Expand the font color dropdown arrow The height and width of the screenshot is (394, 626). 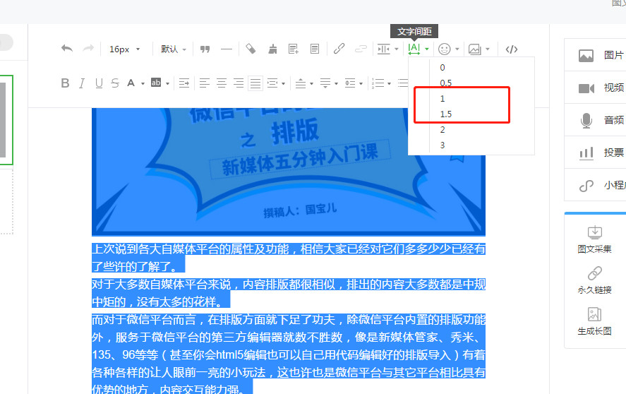(x=143, y=83)
